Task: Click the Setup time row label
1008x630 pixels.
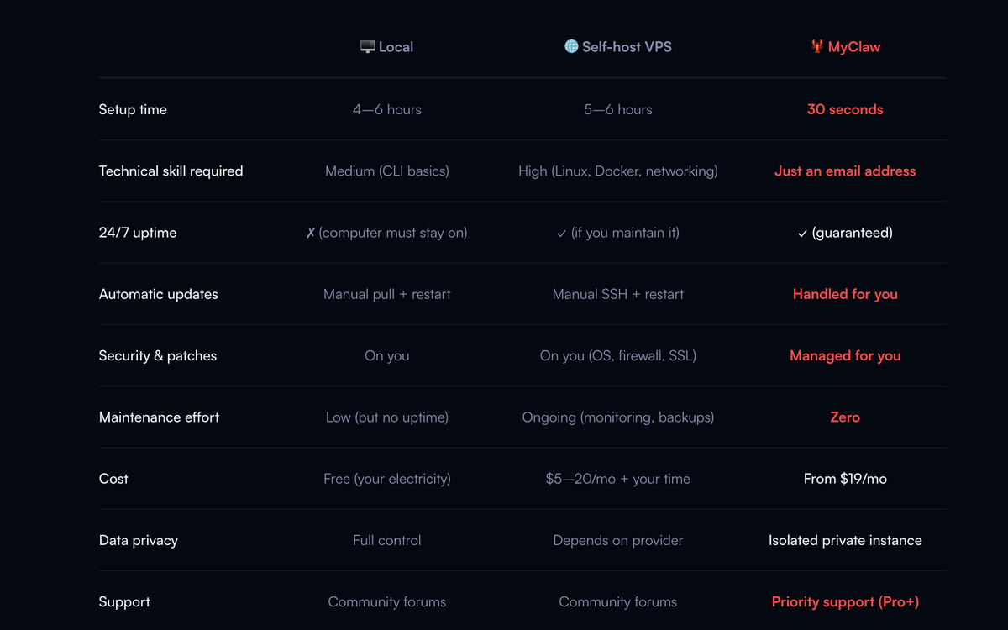Action: click(x=133, y=109)
